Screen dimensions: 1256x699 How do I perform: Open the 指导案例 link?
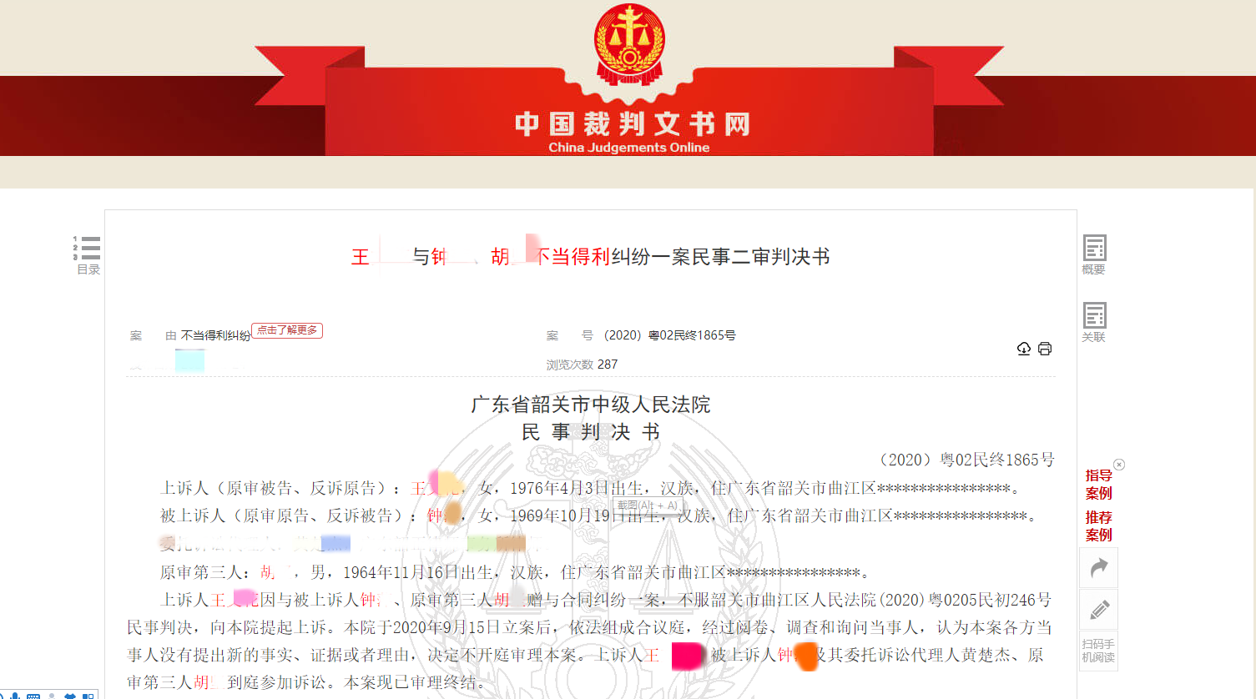coord(1098,484)
